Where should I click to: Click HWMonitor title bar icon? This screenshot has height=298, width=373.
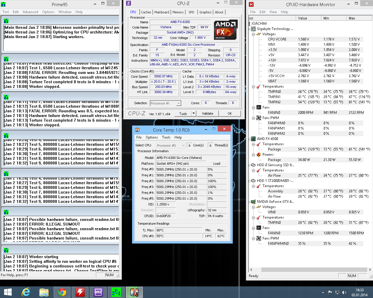(x=251, y=4)
